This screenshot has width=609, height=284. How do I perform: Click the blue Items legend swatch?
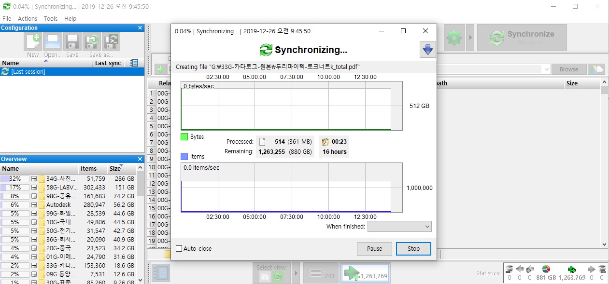184,157
